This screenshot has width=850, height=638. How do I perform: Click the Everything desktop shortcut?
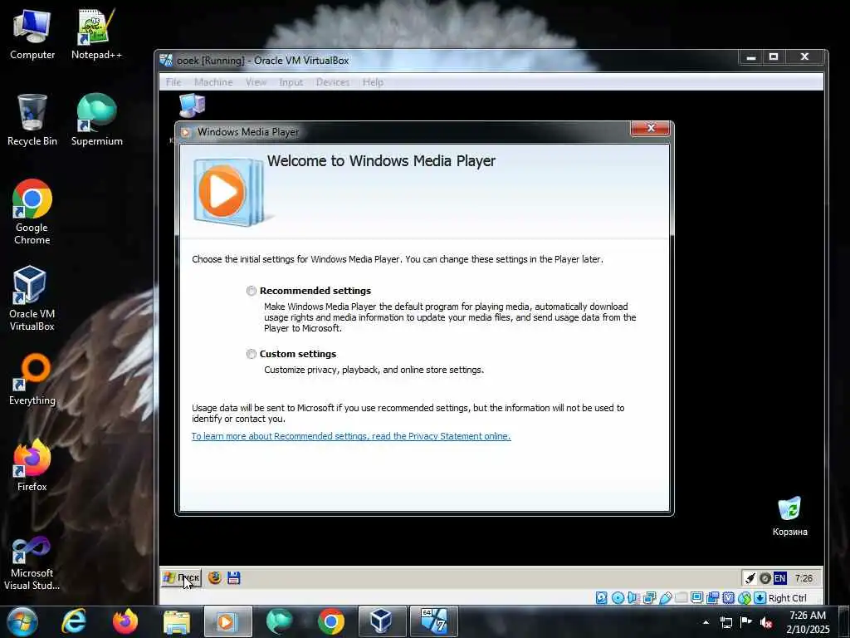point(32,379)
